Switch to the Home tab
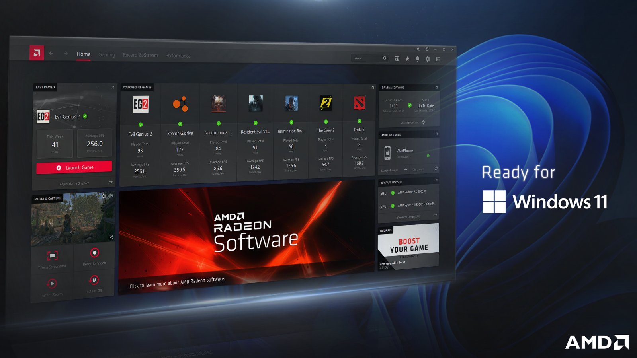Image resolution: width=637 pixels, height=358 pixels. 84,54
